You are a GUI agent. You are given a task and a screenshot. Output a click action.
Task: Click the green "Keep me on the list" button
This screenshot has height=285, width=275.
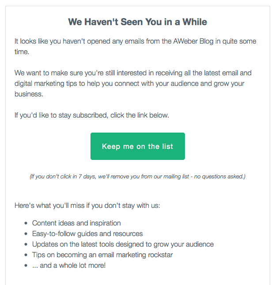(137, 146)
